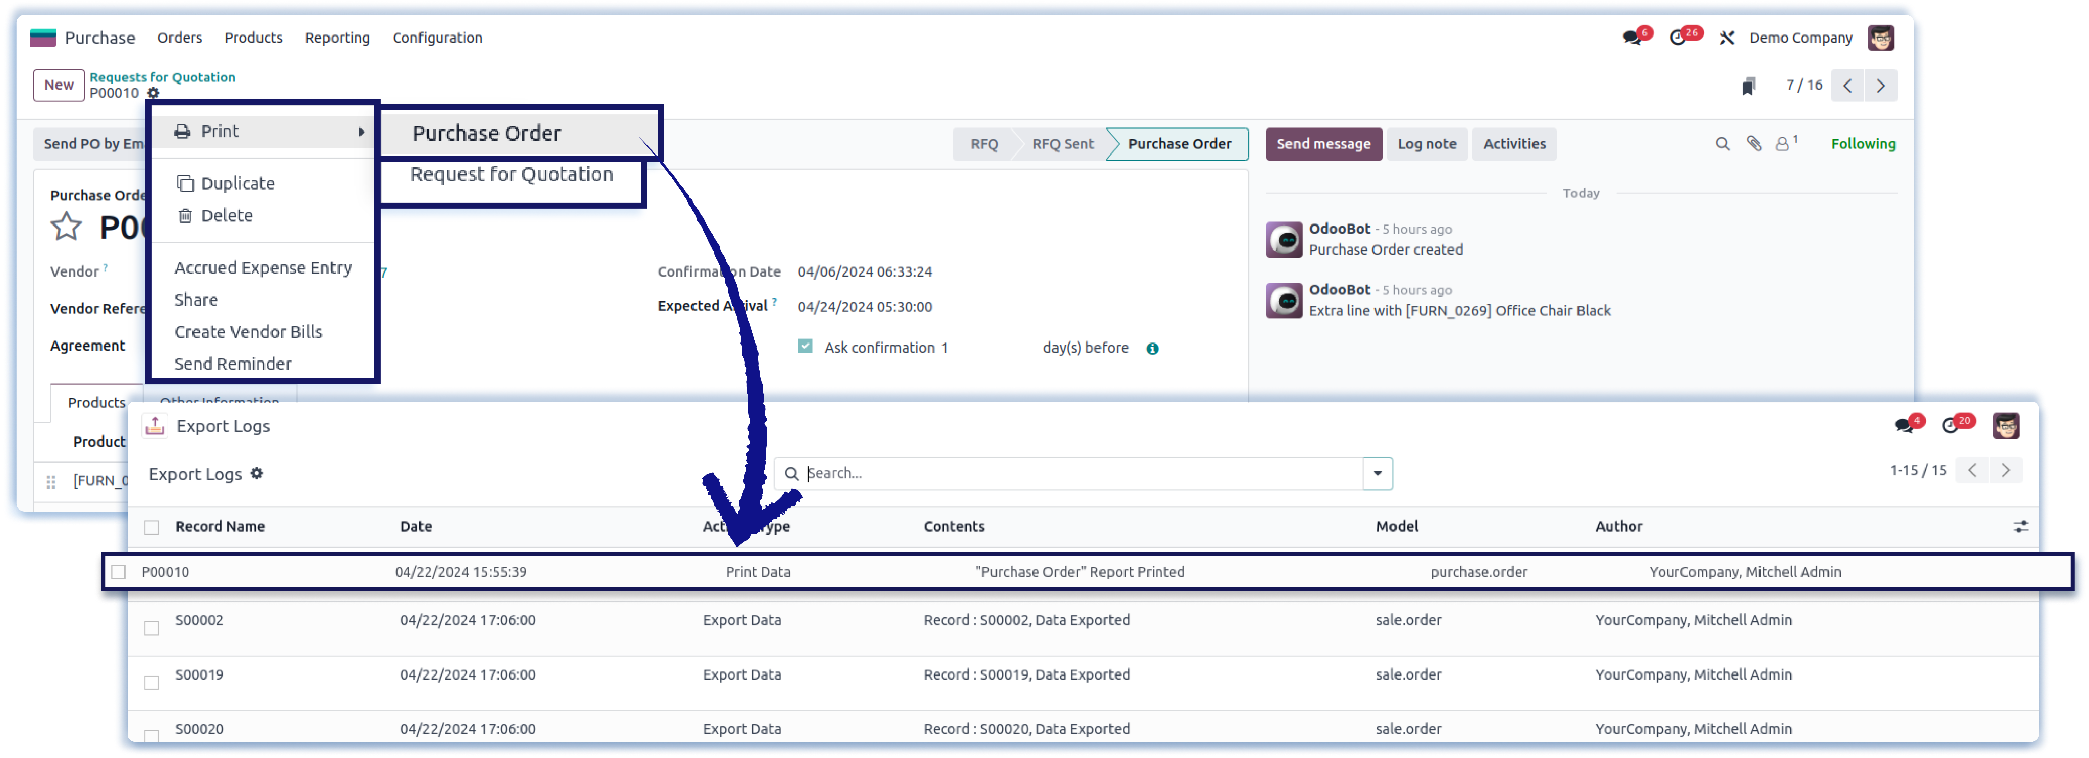Open user avatar in Purchase window
The height and width of the screenshot is (758, 2089).
coord(1881,37)
